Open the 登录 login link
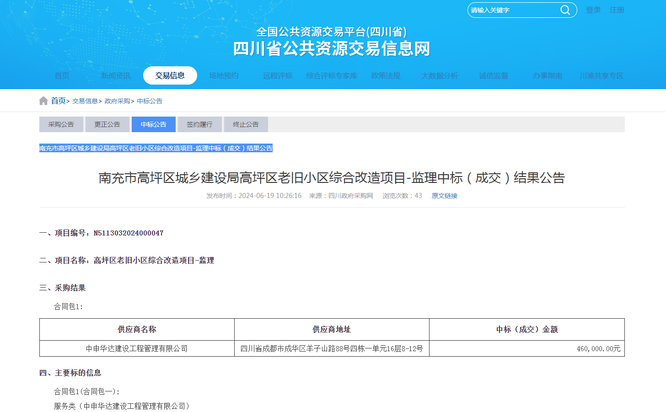The height and width of the screenshot is (412, 666). tap(593, 10)
